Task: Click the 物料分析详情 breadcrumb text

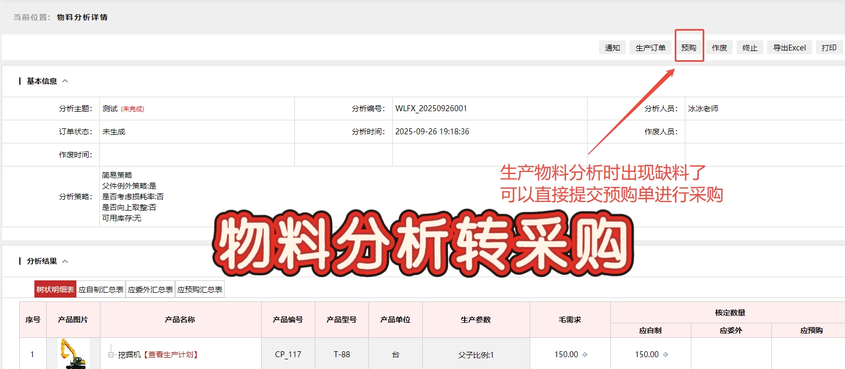Action: (82, 17)
